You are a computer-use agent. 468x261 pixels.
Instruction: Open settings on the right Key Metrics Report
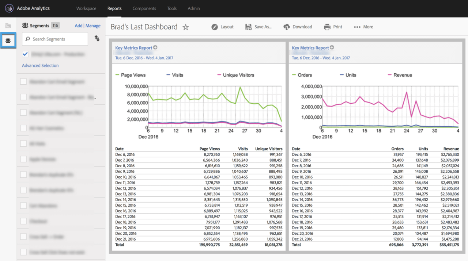click(332, 47)
